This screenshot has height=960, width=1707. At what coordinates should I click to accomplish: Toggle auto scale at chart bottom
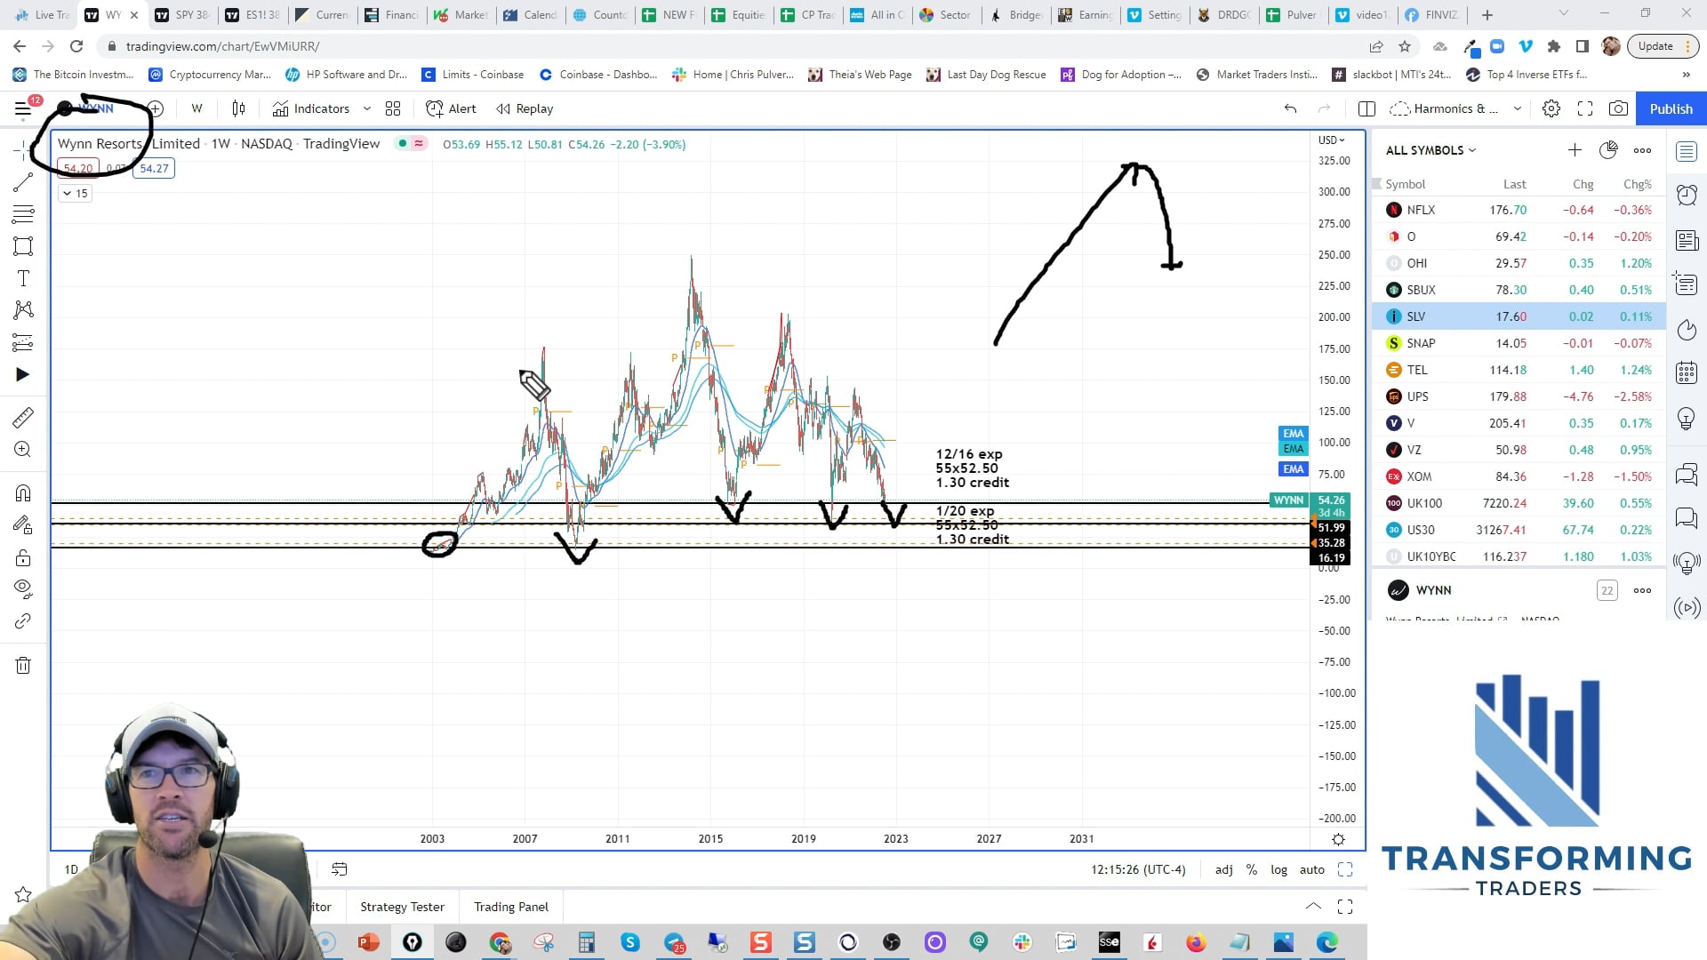pyautogui.click(x=1311, y=869)
